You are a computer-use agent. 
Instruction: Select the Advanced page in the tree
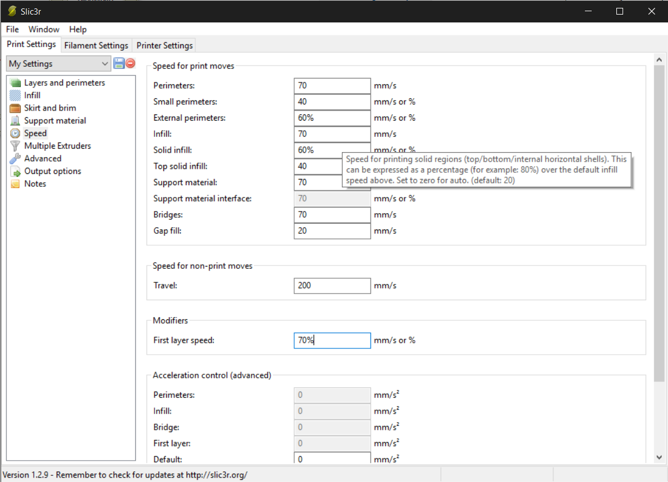(43, 158)
